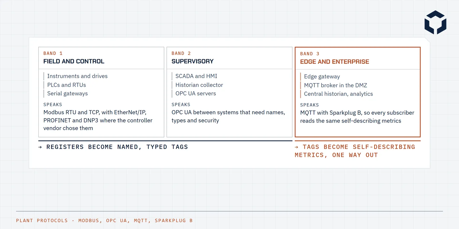Click 'Edge gateway' list item

pos(322,76)
